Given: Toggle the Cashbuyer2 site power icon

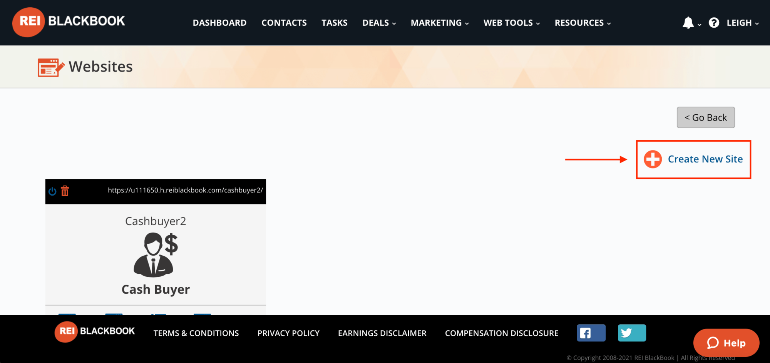Looking at the screenshot, I should click(52, 191).
